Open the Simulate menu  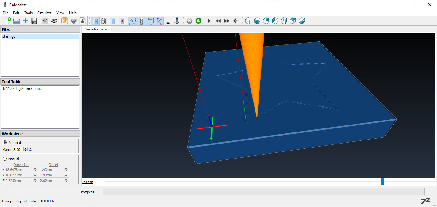(x=44, y=13)
